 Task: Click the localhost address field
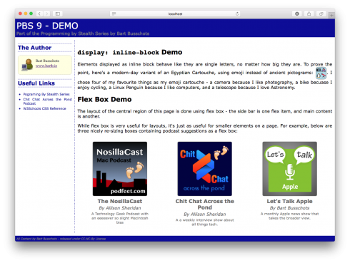pos(175,14)
